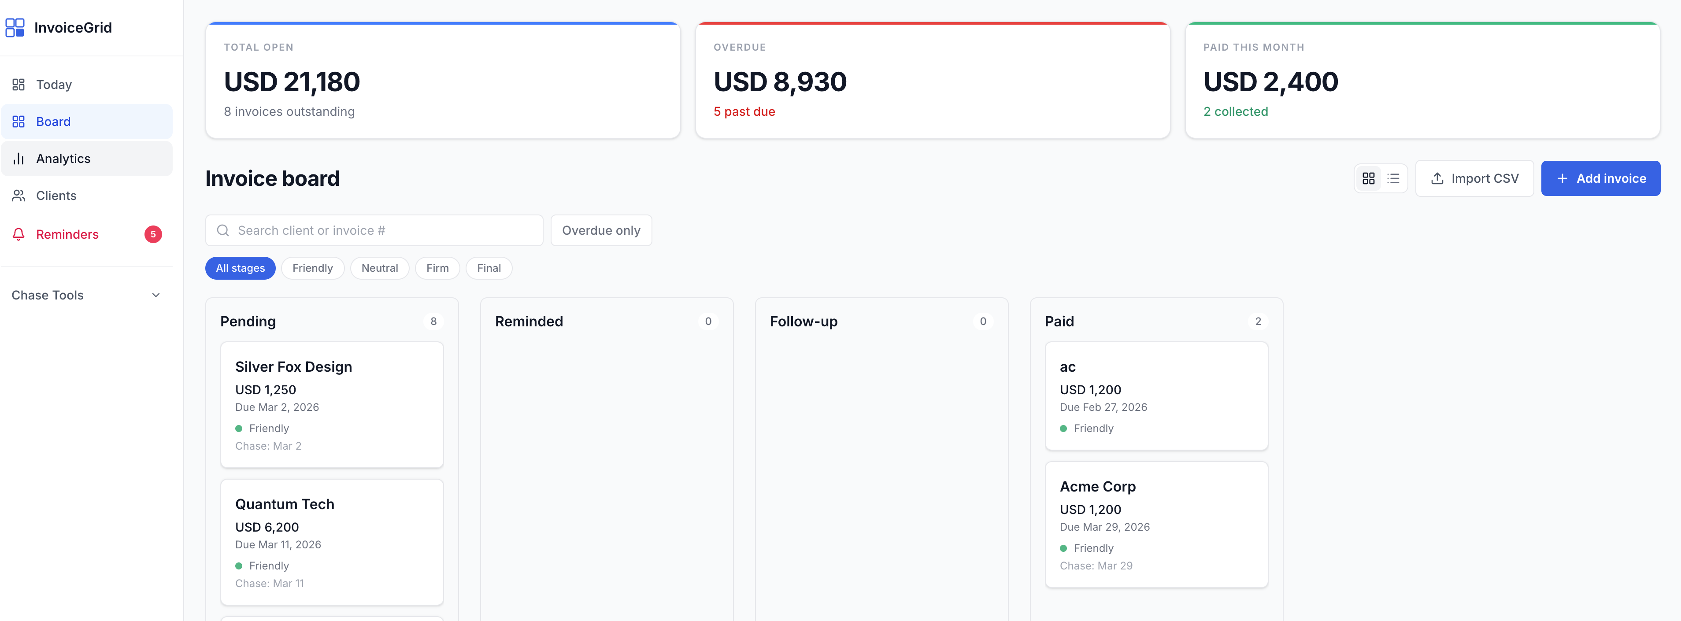Select the Firm stage chip
The width and height of the screenshot is (1681, 621).
pyautogui.click(x=437, y=268)
